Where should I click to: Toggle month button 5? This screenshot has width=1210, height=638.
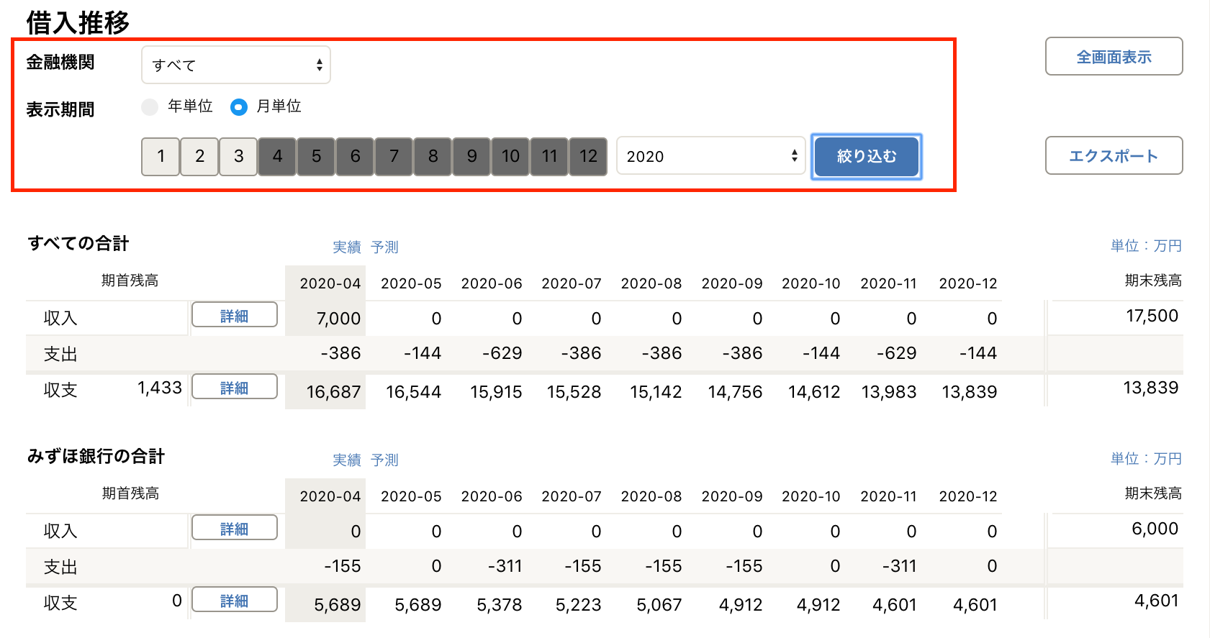316,156
